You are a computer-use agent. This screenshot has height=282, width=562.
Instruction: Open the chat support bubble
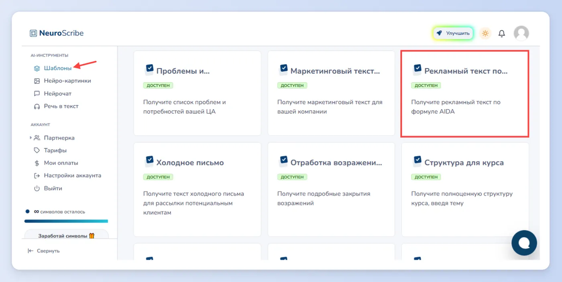click(524, 243)
